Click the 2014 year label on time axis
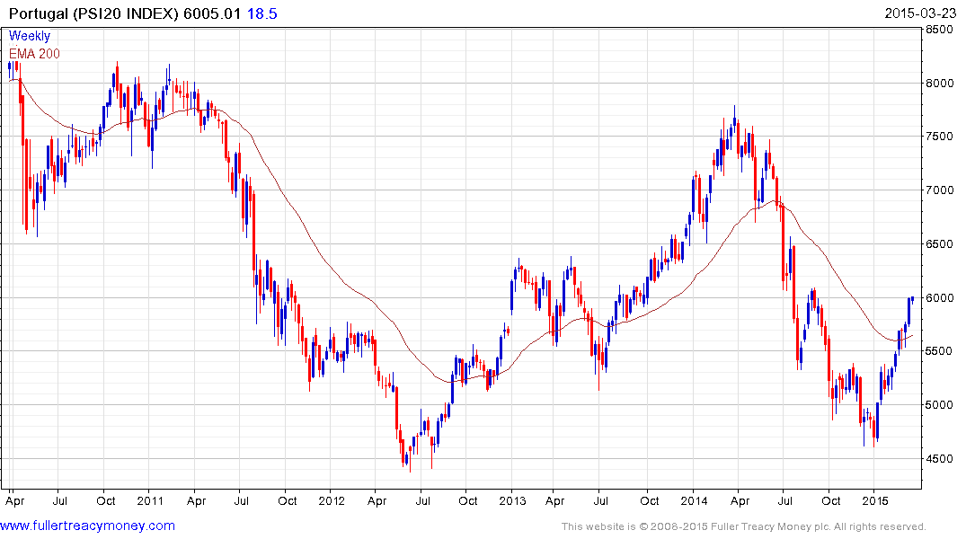This screenshot has height=539, width=966. [x=694, y=500]
